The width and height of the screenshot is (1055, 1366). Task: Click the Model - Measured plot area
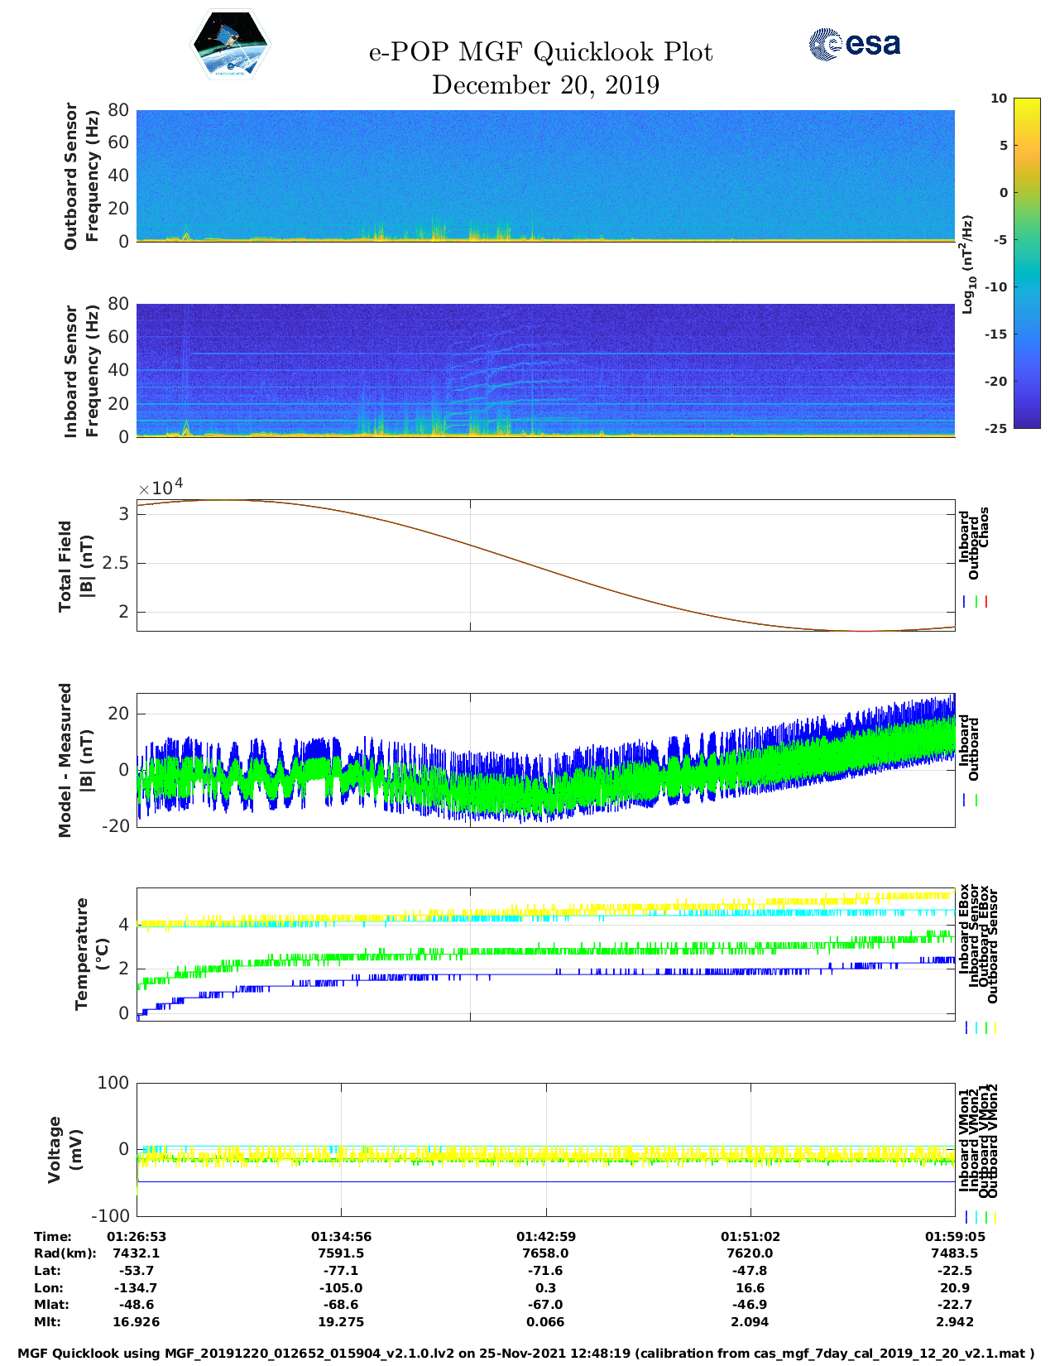(545, 760)
